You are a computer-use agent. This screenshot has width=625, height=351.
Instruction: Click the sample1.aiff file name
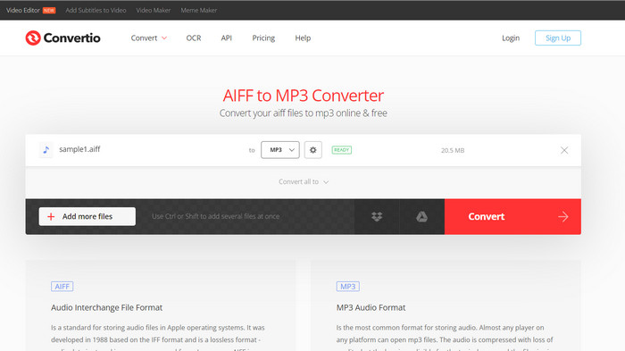(79, 149)
